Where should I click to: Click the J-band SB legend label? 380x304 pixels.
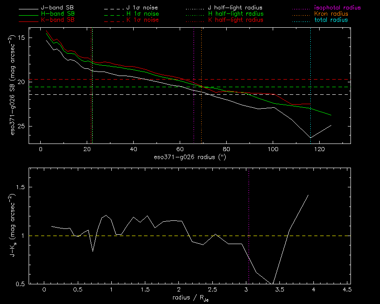(57, 8)
